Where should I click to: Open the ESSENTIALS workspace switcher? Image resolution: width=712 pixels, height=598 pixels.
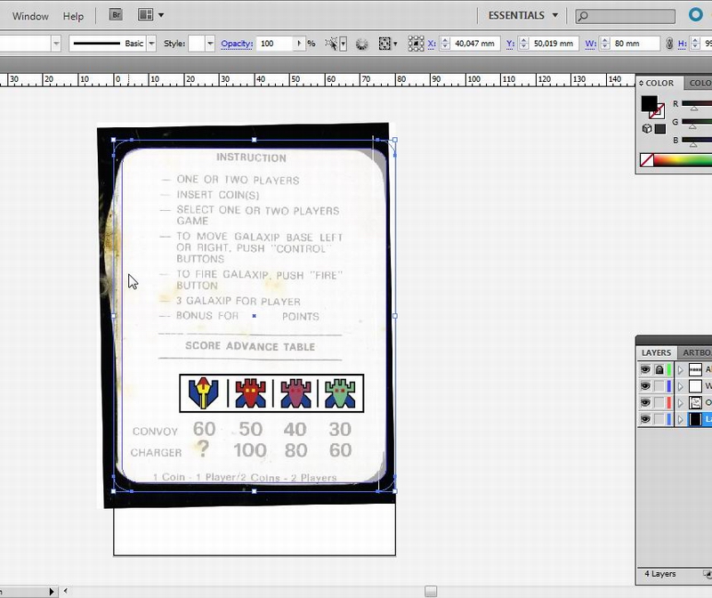click(523, 15)
